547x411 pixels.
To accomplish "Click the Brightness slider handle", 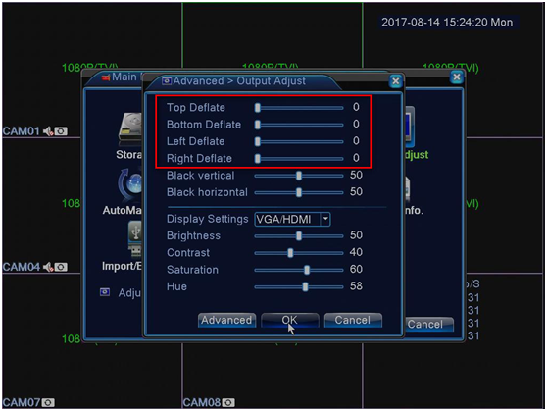I will coord(299,236).
